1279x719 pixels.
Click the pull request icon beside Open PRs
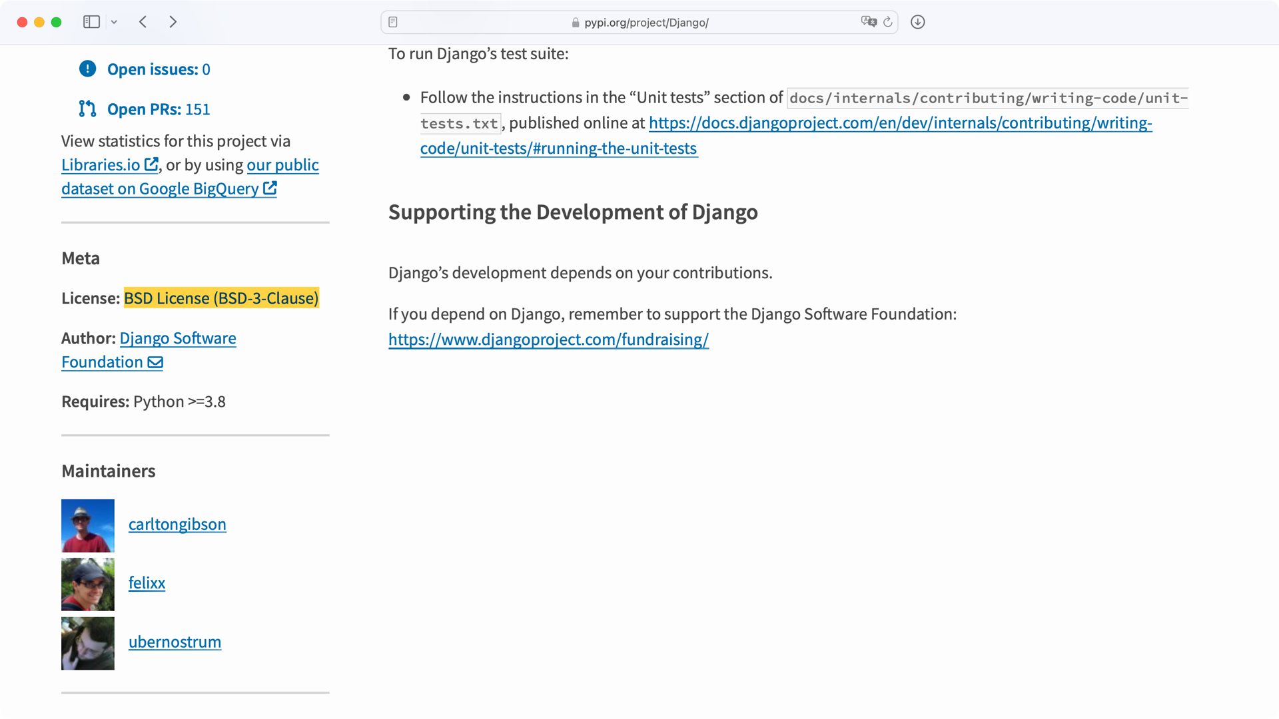tap(87, 109)
